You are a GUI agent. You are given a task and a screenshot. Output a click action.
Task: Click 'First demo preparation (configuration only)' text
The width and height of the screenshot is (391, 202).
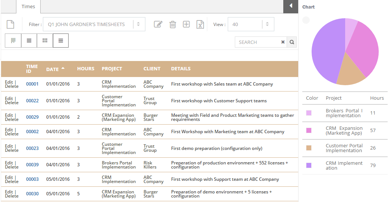coord(217,148)
